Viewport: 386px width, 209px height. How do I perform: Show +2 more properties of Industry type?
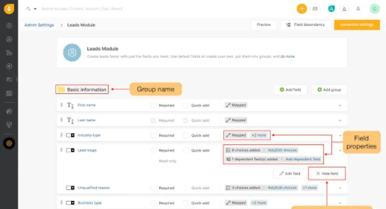(259, 135)
